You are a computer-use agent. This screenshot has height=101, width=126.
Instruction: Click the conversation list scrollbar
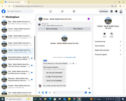click(x=35, y=48)
